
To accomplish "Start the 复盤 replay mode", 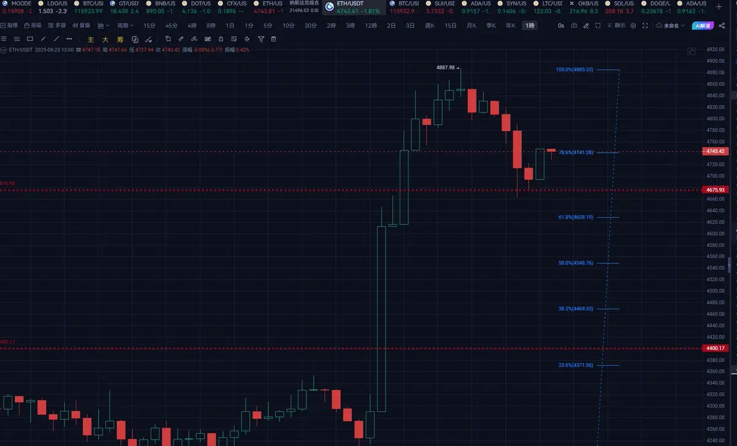I will pyautogui.click(x=81, y=26).
